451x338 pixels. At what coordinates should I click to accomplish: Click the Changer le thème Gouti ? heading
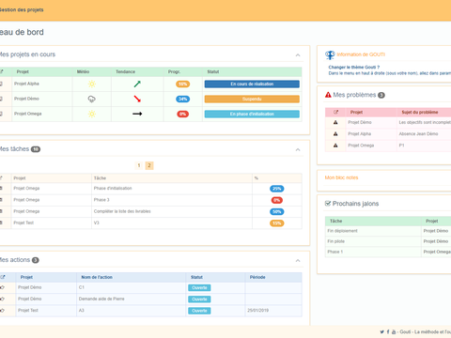[354, 67]
